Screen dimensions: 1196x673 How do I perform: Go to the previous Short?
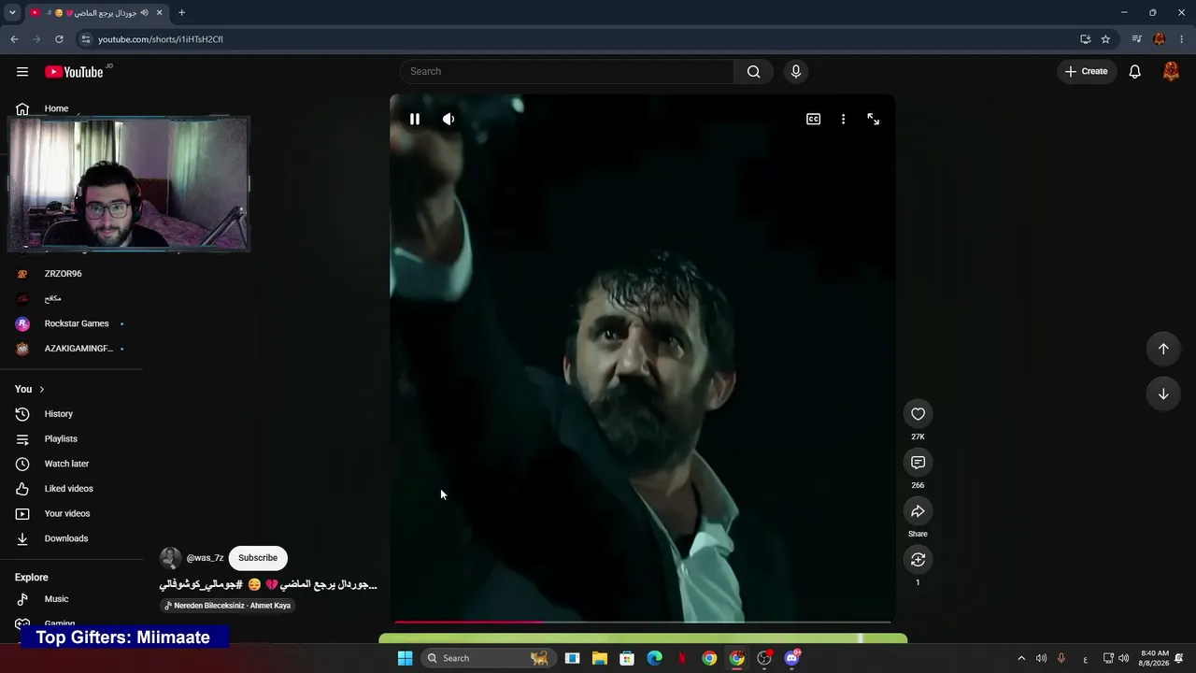[1163, 349]
